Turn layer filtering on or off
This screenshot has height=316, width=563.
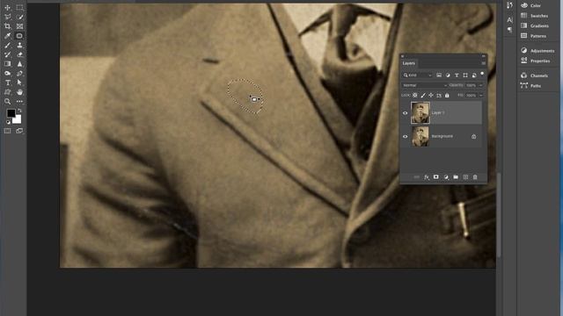pyautogui.click(x=482, y=74)
